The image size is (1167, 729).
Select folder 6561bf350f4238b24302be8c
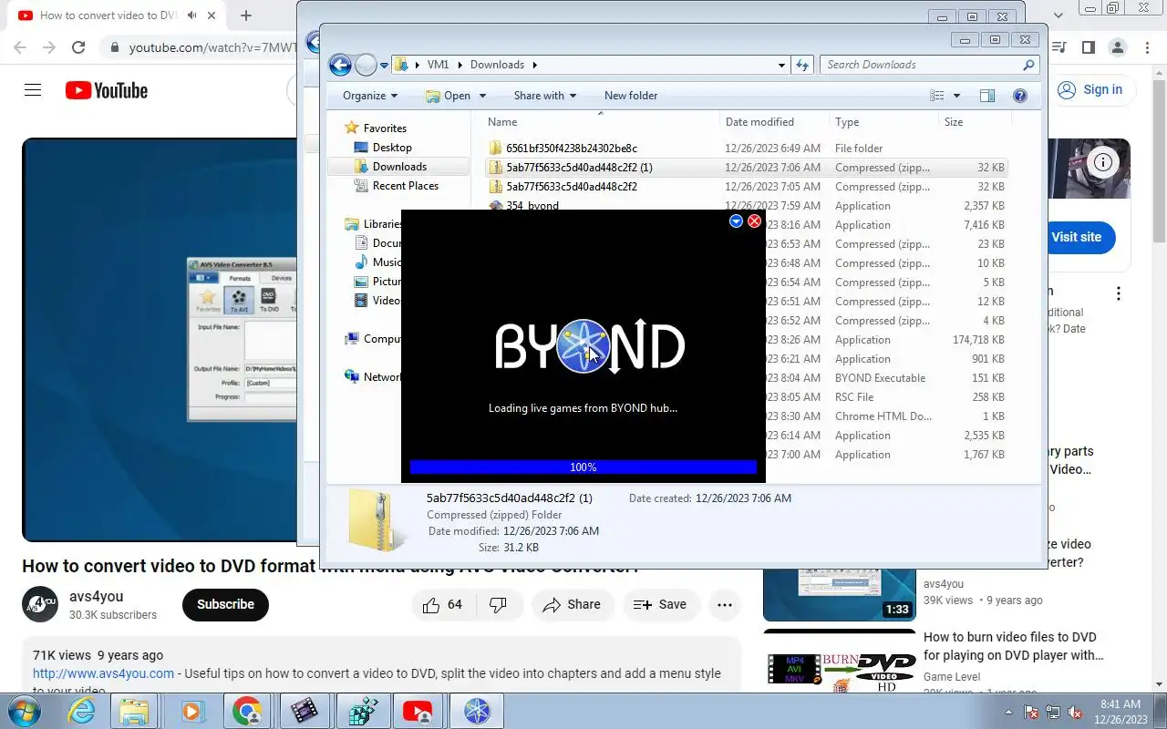pos(572,149)
